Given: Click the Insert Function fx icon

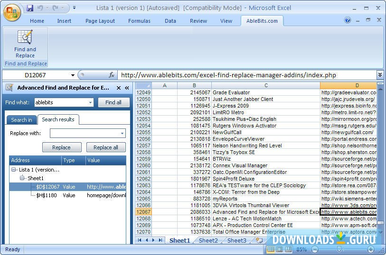Looking at the screenshot, I should click(112, 75).
